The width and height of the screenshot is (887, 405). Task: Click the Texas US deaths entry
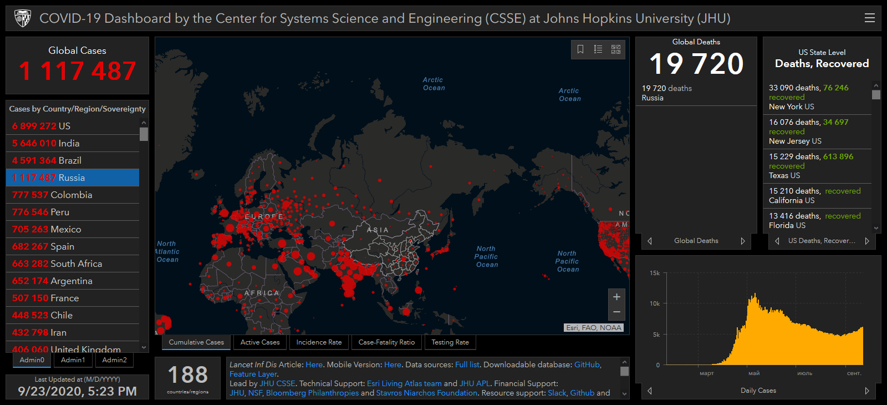coord(818,166)
